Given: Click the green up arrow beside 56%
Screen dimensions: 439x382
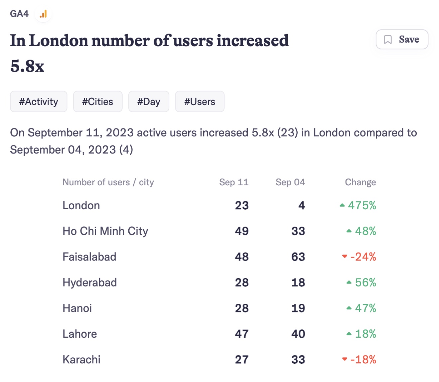Looking at the screenshot, I should pyautogui.click(x=349, y=283).
